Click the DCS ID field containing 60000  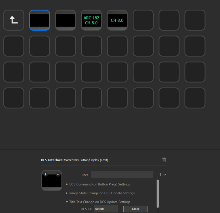[106, 209]
